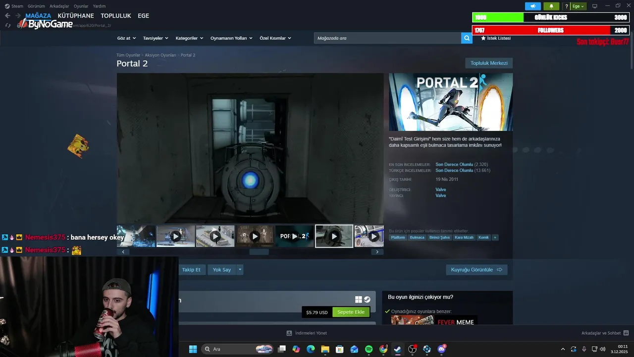Screen dimensions: 634x357
Task: Click the question mark help icon
Action: coord(567,6)
